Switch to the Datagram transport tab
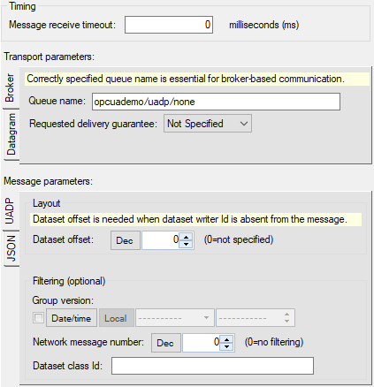Viewport: 374px width, 387px height. pos(11,134)
